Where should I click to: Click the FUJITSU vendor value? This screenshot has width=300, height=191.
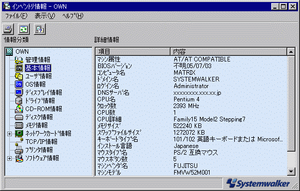185,166
